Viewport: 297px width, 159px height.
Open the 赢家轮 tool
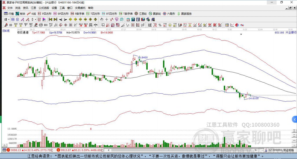pos(155,14)
